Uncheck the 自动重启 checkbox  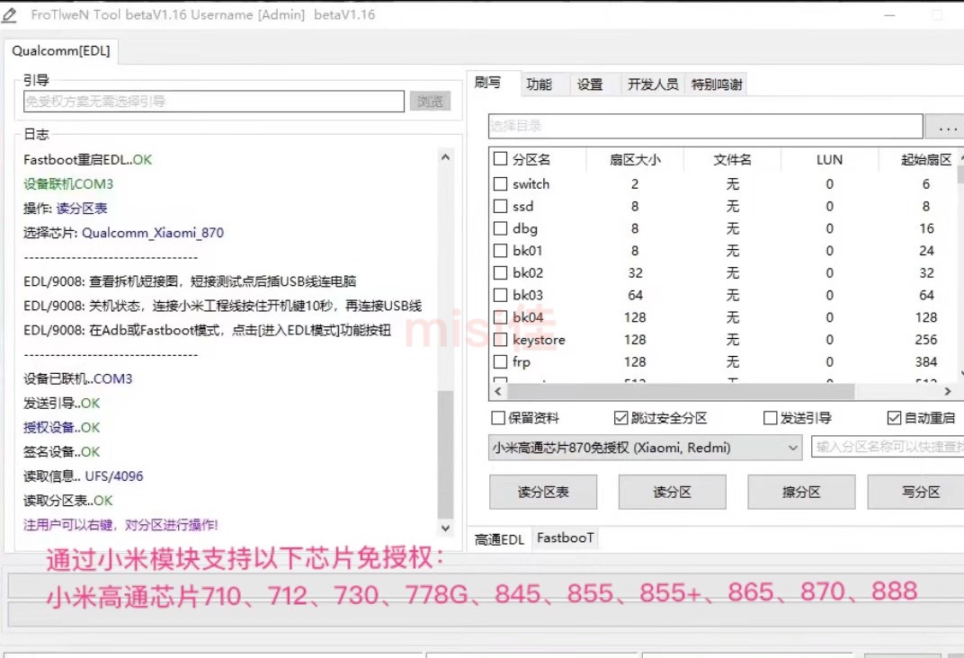(894, 418)
